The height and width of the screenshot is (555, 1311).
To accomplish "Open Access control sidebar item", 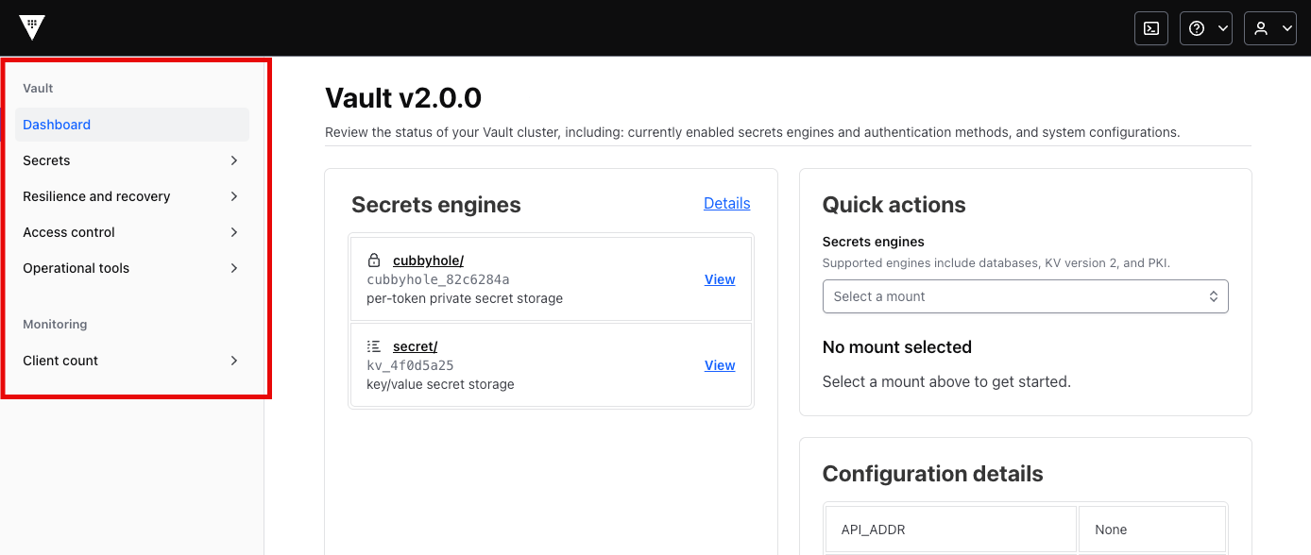I will point(132,232).
